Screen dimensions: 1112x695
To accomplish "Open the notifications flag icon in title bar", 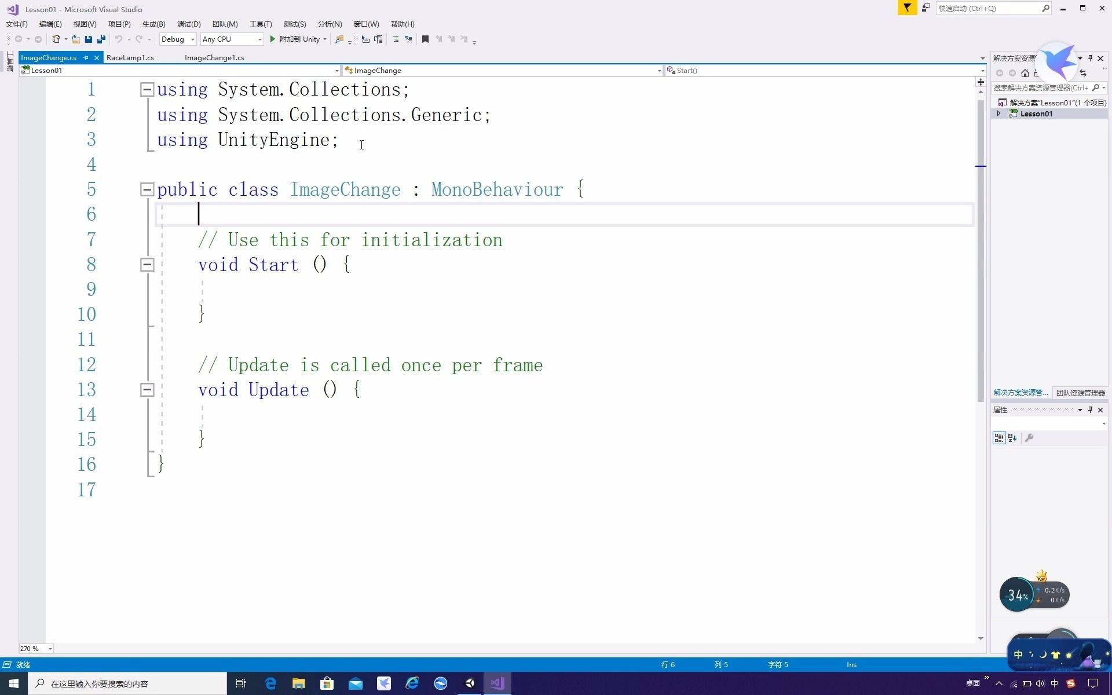I will [x=907, y=8].
